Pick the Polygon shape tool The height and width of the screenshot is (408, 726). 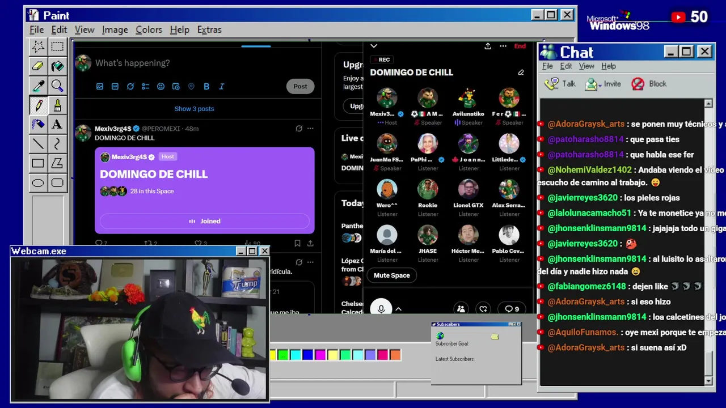[57, 163]
